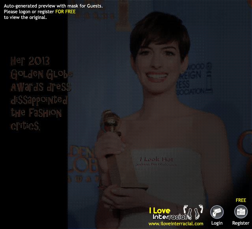Click the masked preview photo
Viewport: 252px width, 229px height.
point(160,114)
